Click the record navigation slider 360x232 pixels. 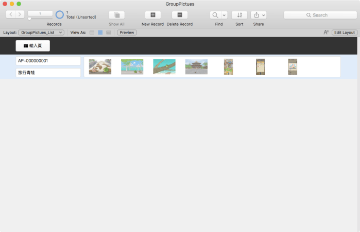(40, 19)
